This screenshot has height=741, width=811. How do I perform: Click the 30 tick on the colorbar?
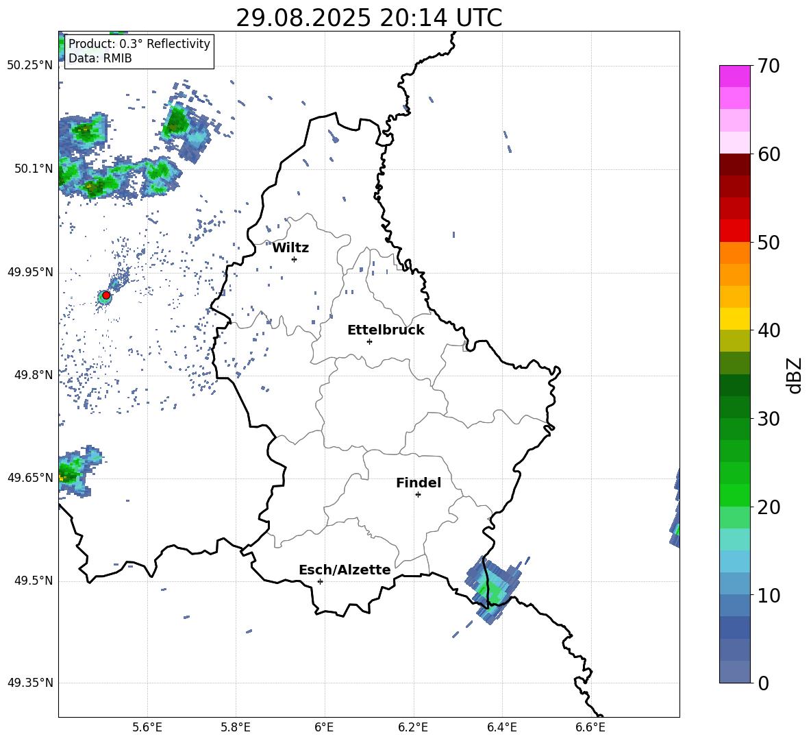pos(769,419)
